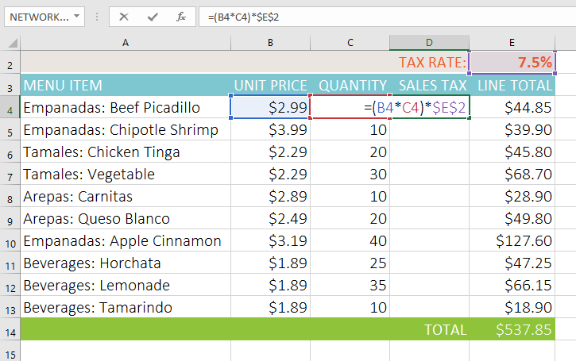Viewport: 576px width, 361px height.
Task: Open the Insert Function fx dialog
Action: (x=181, y=16)
